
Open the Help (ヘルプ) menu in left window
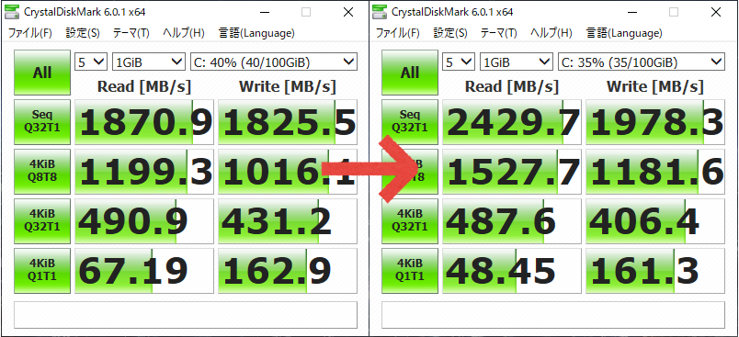(x=183, y=33)
